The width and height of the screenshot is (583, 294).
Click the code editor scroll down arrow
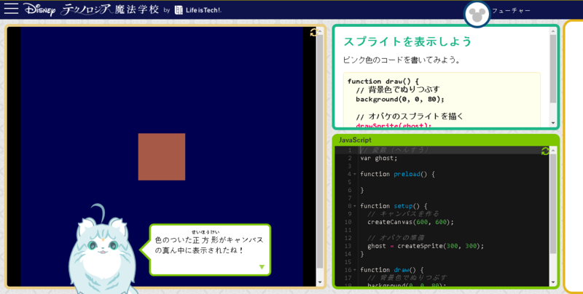tap(553, 282)
